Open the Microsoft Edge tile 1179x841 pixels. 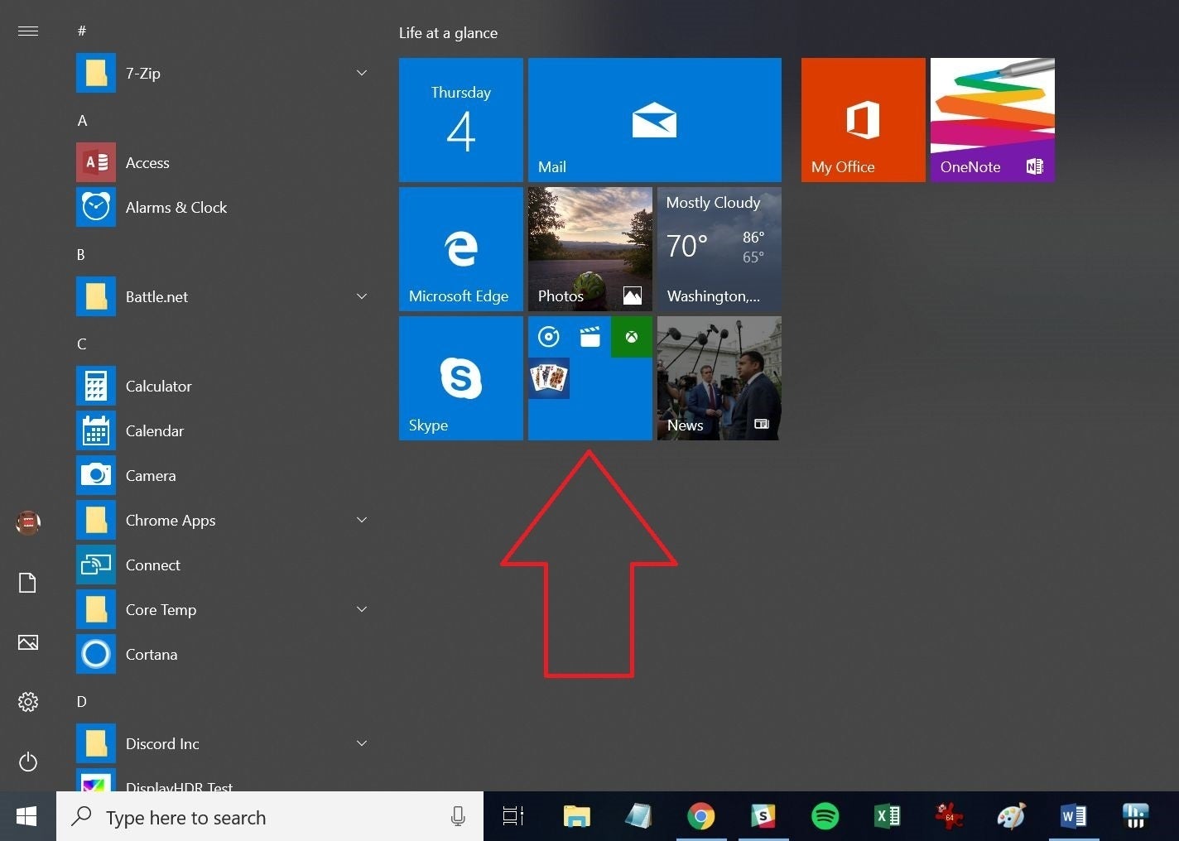(461, 249)
